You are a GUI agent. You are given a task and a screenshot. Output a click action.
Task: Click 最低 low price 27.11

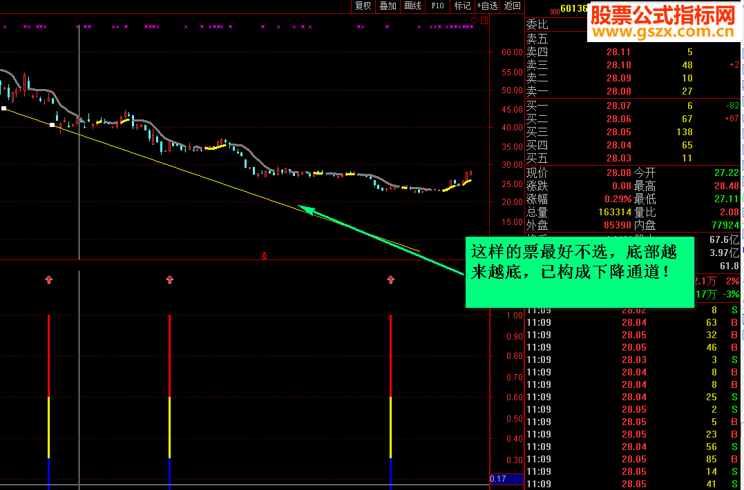pyautogui.click(x=727, y=199)
